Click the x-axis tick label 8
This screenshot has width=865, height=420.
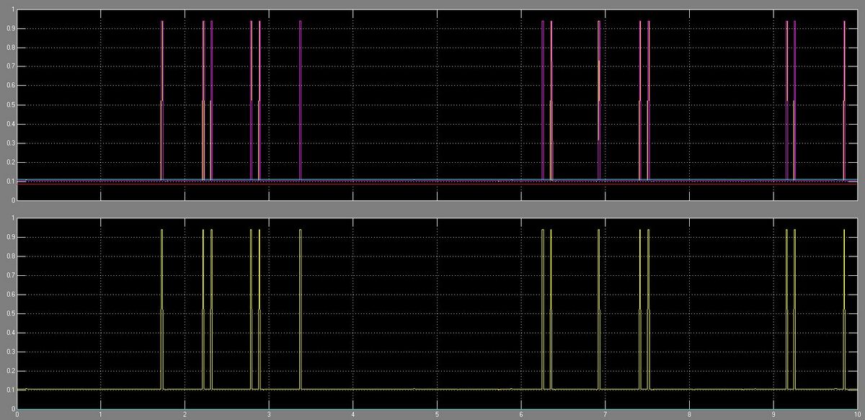(689, 415)
